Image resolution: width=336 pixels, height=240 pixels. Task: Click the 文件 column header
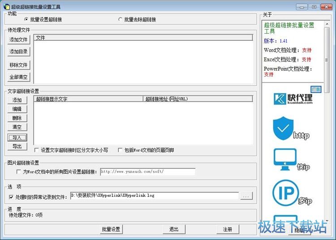[x=143, y=38]
